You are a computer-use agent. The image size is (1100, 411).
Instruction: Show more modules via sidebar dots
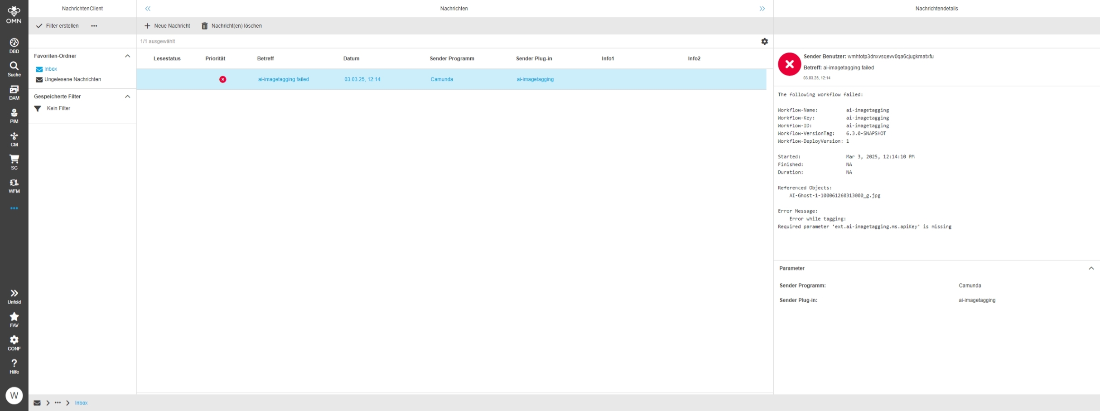[14, 208]
